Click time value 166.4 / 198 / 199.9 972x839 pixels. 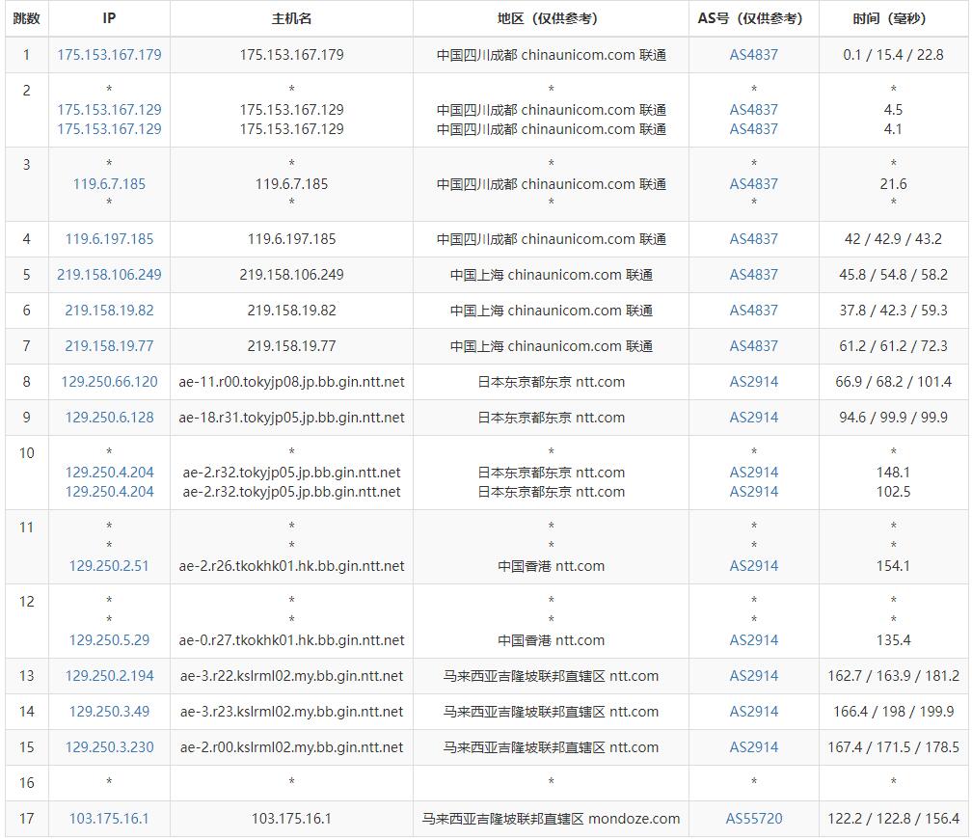[893, 712]
